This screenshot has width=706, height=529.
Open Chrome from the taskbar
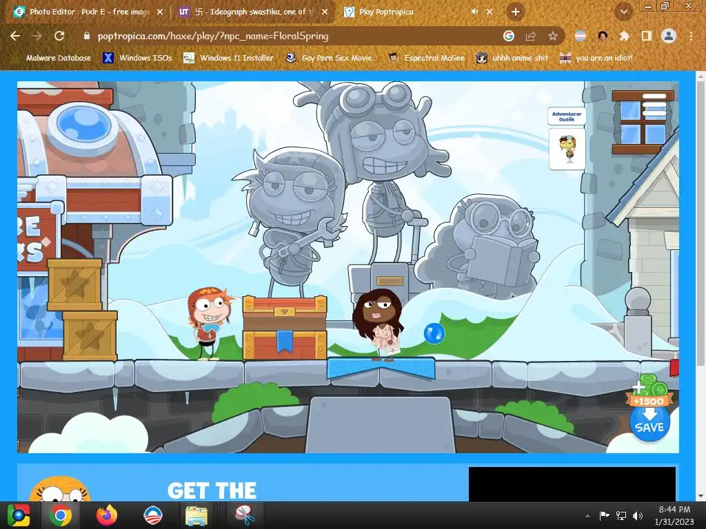[x=61, y=515]
